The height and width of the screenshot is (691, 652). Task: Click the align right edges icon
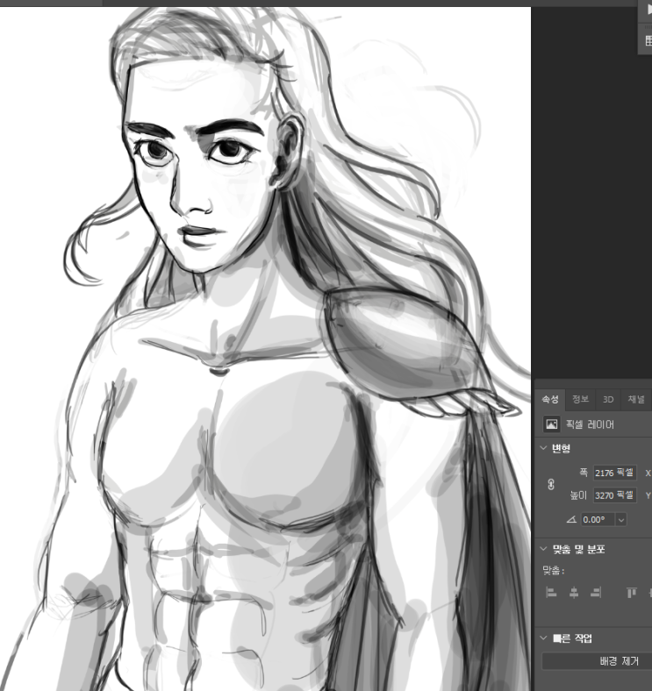(596, 593)
